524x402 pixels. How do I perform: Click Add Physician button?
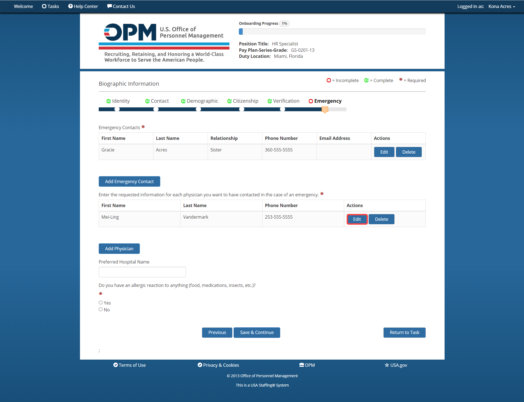point(119,249)
